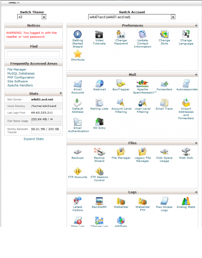Select main domain wiki01.acd.net text
202x258 pixels.
[x=42, y=99]
